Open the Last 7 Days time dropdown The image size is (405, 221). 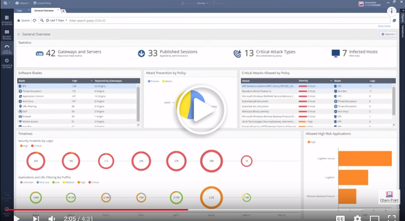tap(57, 21)
